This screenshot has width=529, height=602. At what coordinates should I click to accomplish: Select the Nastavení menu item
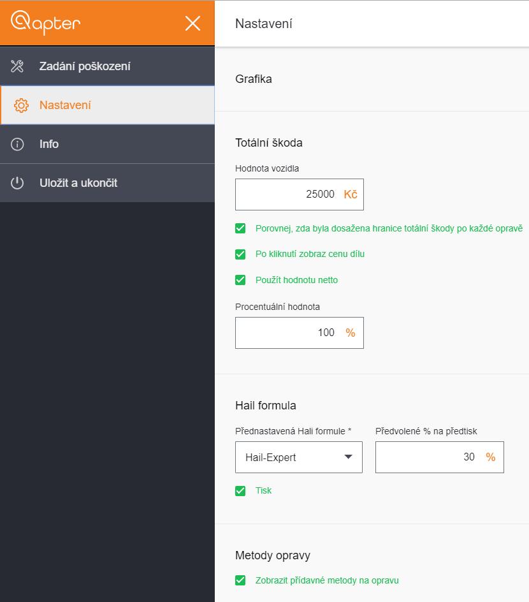point(108,105)
